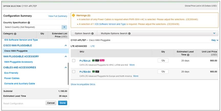Open the P-LTEA-EA SKU link

click(x=85, y=72)
